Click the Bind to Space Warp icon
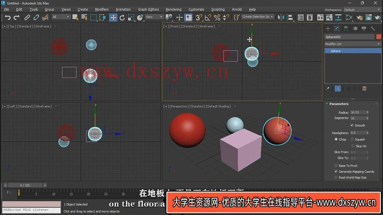The width and height of the screenshot is (383, 215). pos(45,17)
